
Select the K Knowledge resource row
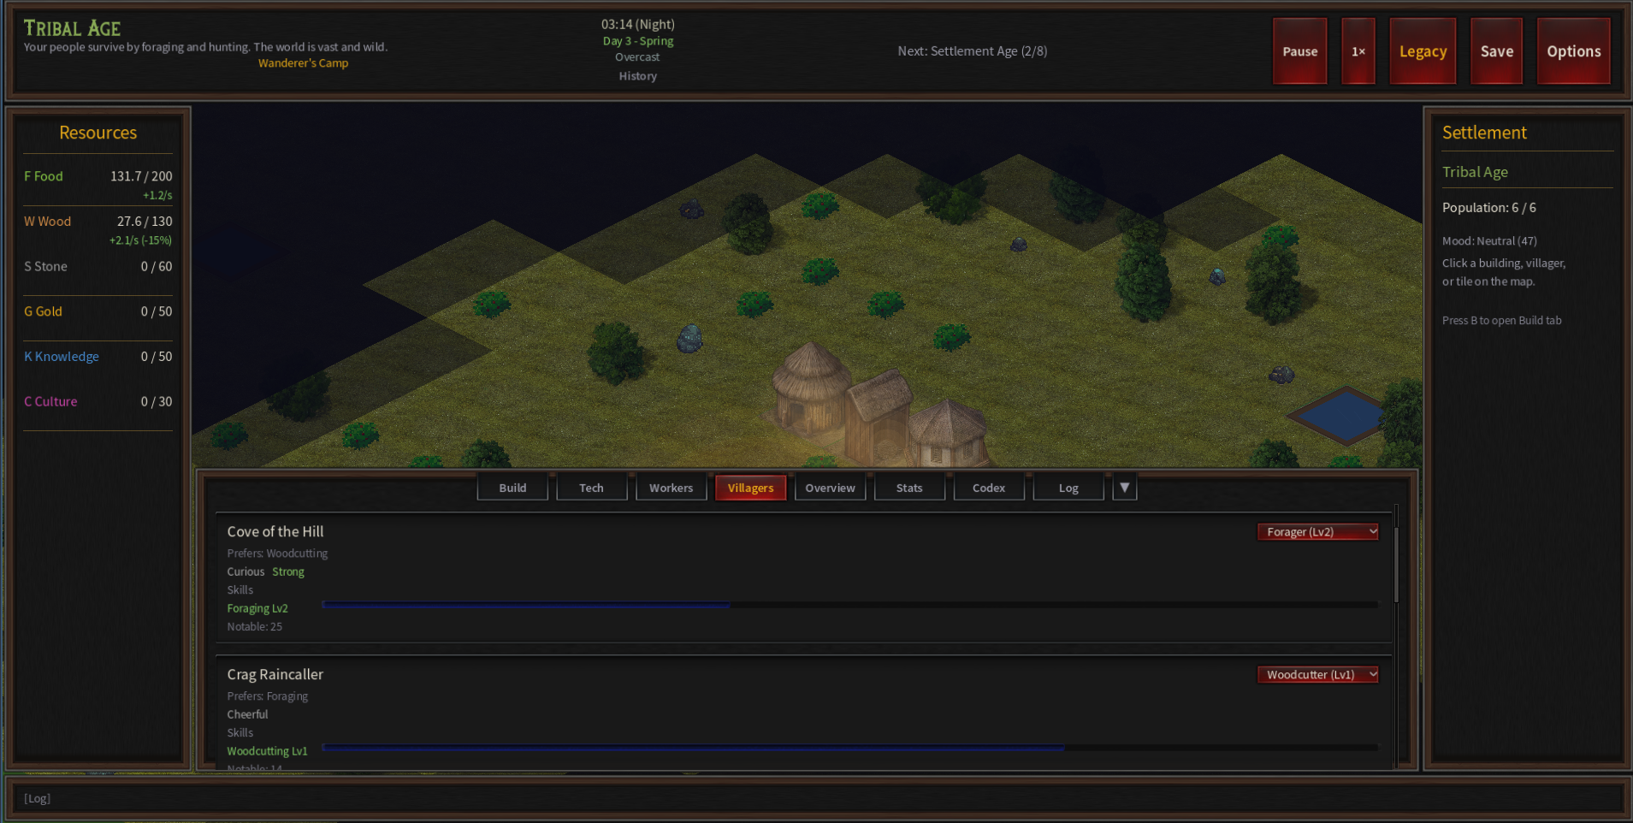coord(98,357)
